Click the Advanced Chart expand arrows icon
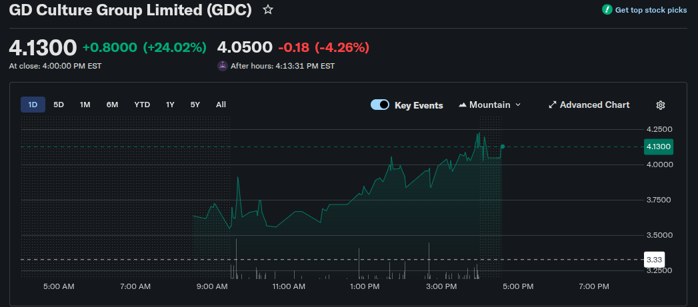The image size is (698, 307). tap(552, 105)
